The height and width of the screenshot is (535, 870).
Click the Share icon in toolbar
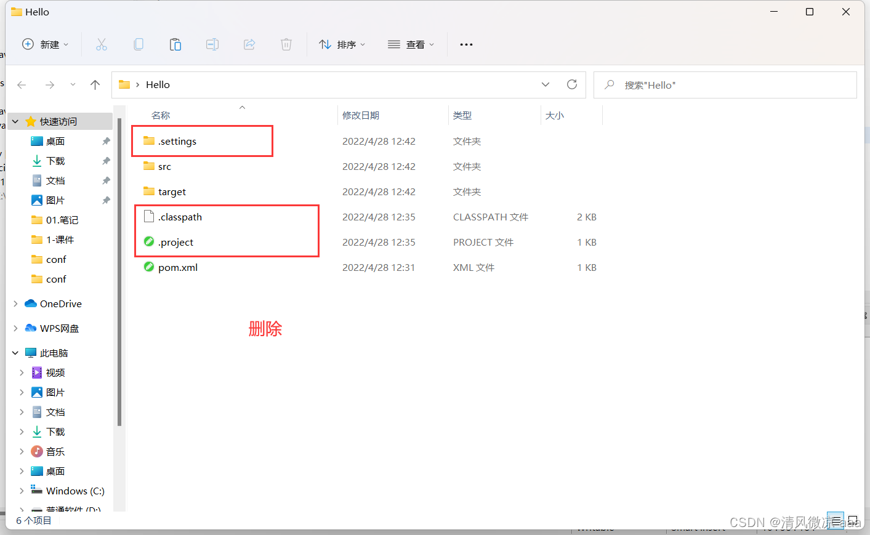point(249,44)
